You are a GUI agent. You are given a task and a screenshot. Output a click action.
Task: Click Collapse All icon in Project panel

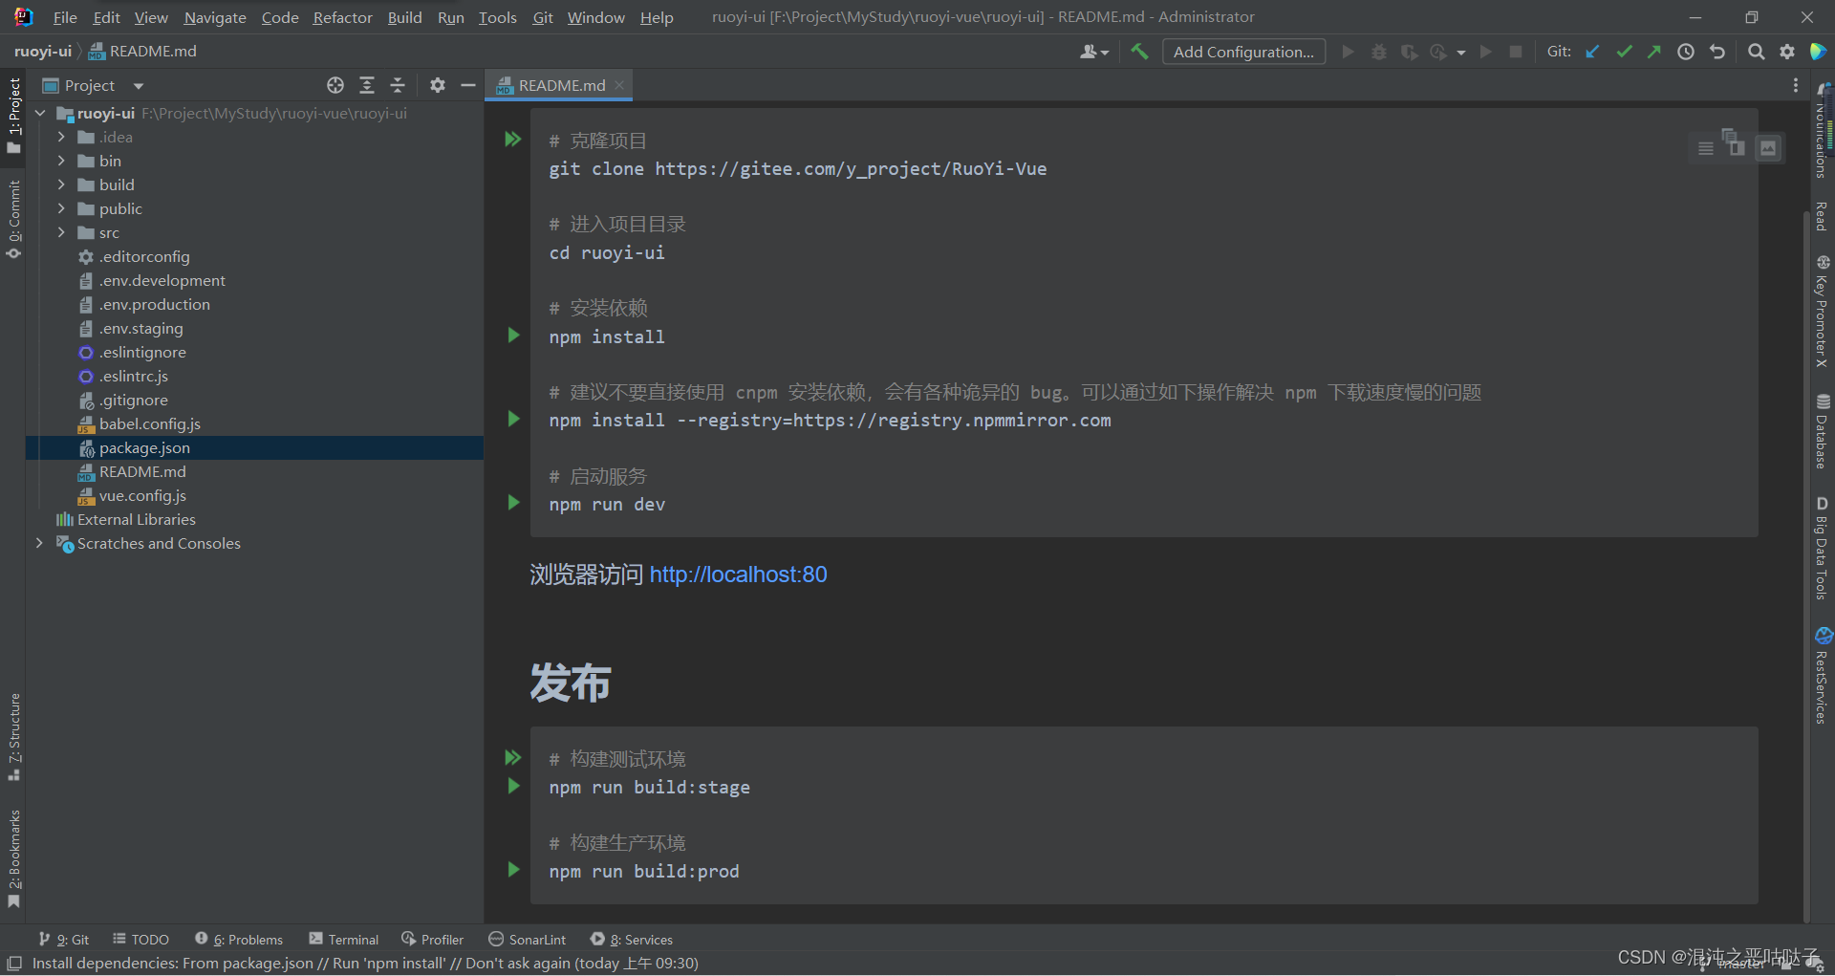(x=398, y=85)
